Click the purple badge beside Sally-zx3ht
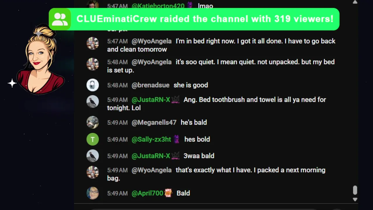The image size is (373, 210). (176, 139)
